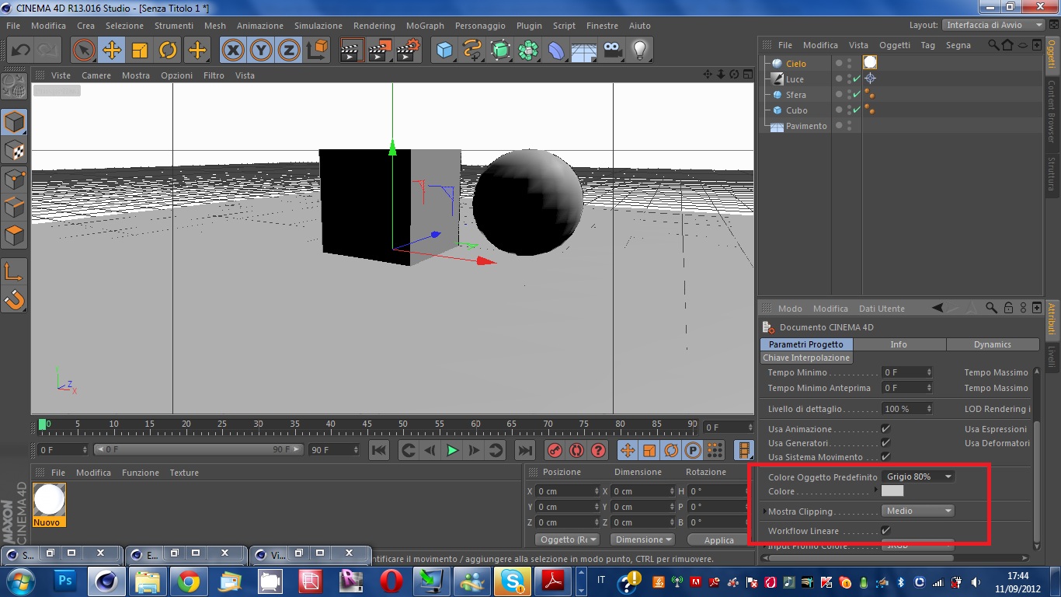Expand the Layout selector dropdown

tap(993, 25)
